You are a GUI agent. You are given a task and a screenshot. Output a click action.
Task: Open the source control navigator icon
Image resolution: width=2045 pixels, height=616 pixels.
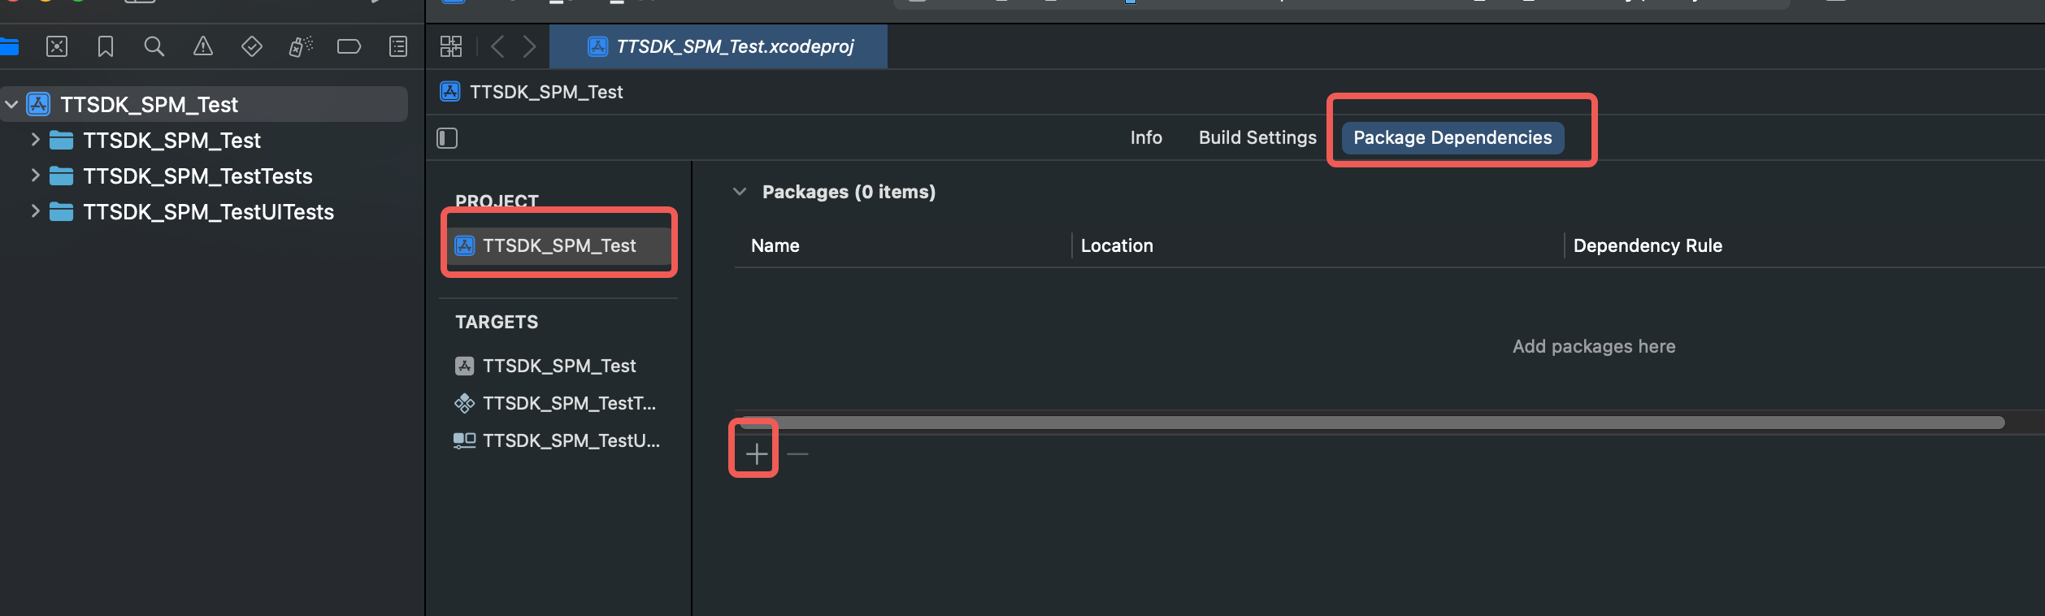click(57, 47)
